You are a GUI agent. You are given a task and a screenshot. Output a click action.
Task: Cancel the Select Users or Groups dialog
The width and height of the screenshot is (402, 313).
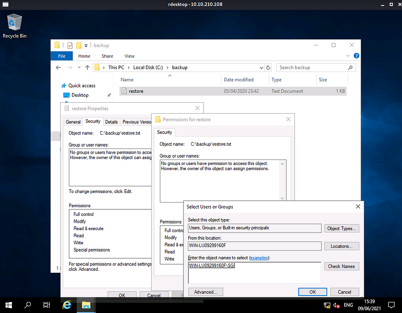345,292
